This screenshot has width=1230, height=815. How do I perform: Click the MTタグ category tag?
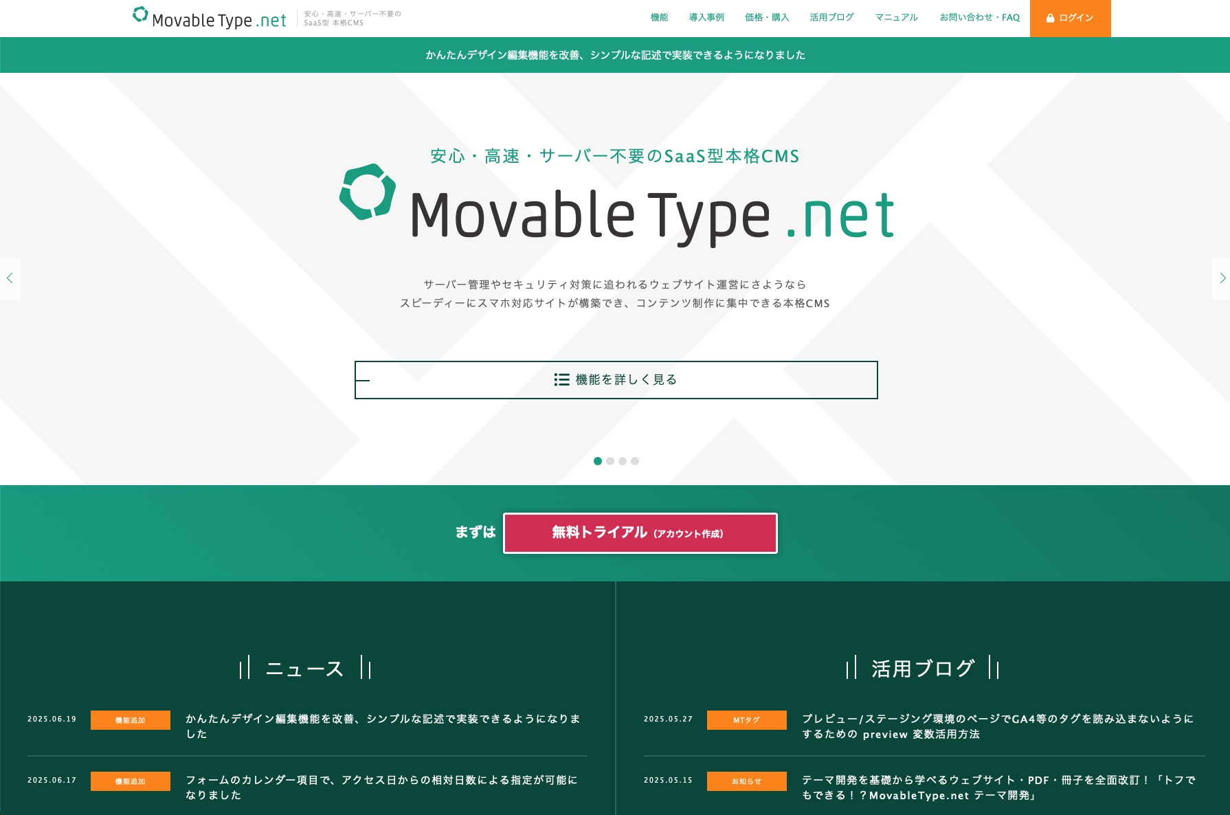747,720
